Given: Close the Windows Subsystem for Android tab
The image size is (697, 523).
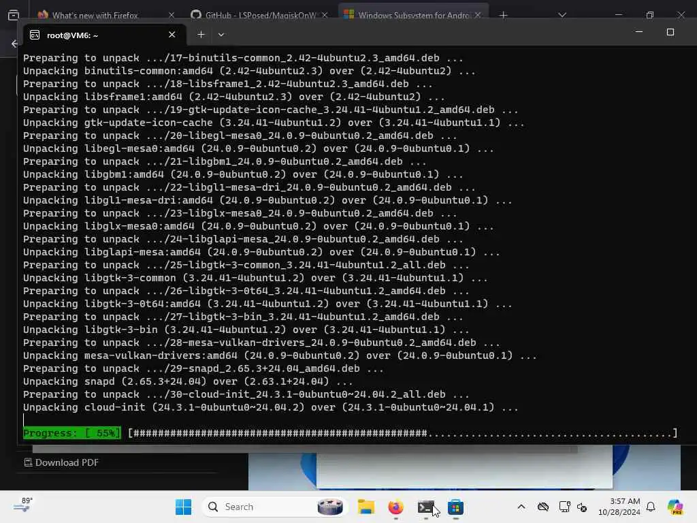Looking at the screenshot, I should click(478, 15).
